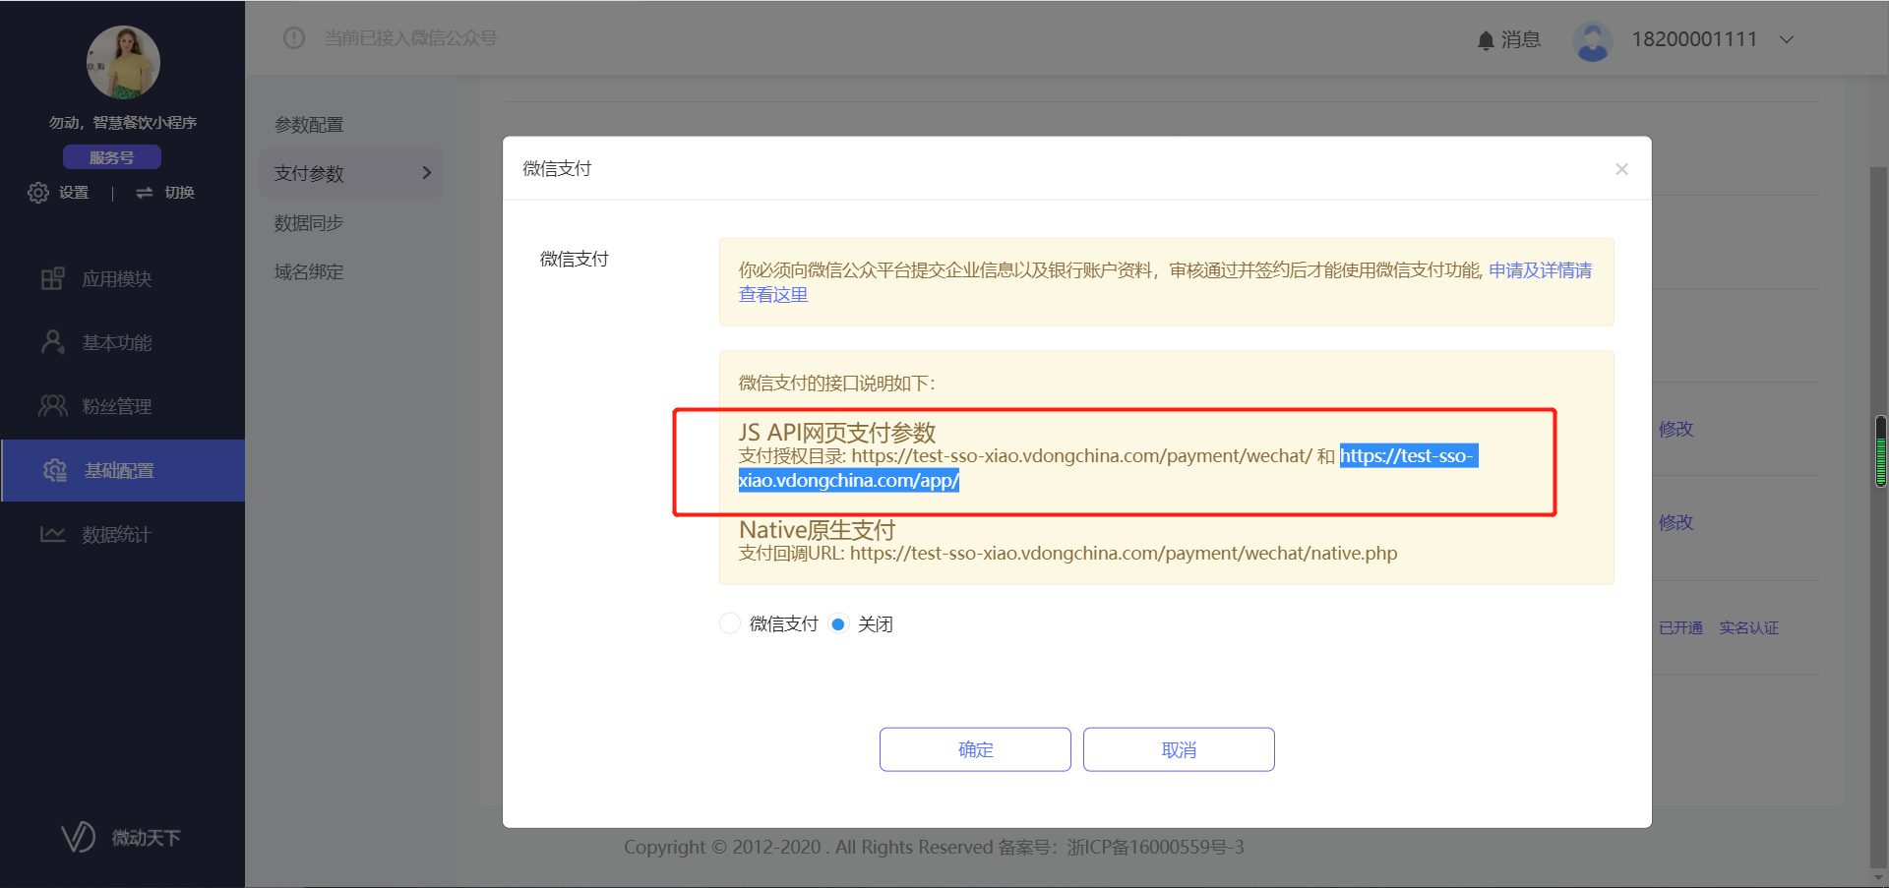Click the 微动天下 logo icon
This screenshot has width=1889, height=888.
coord(79,837)
